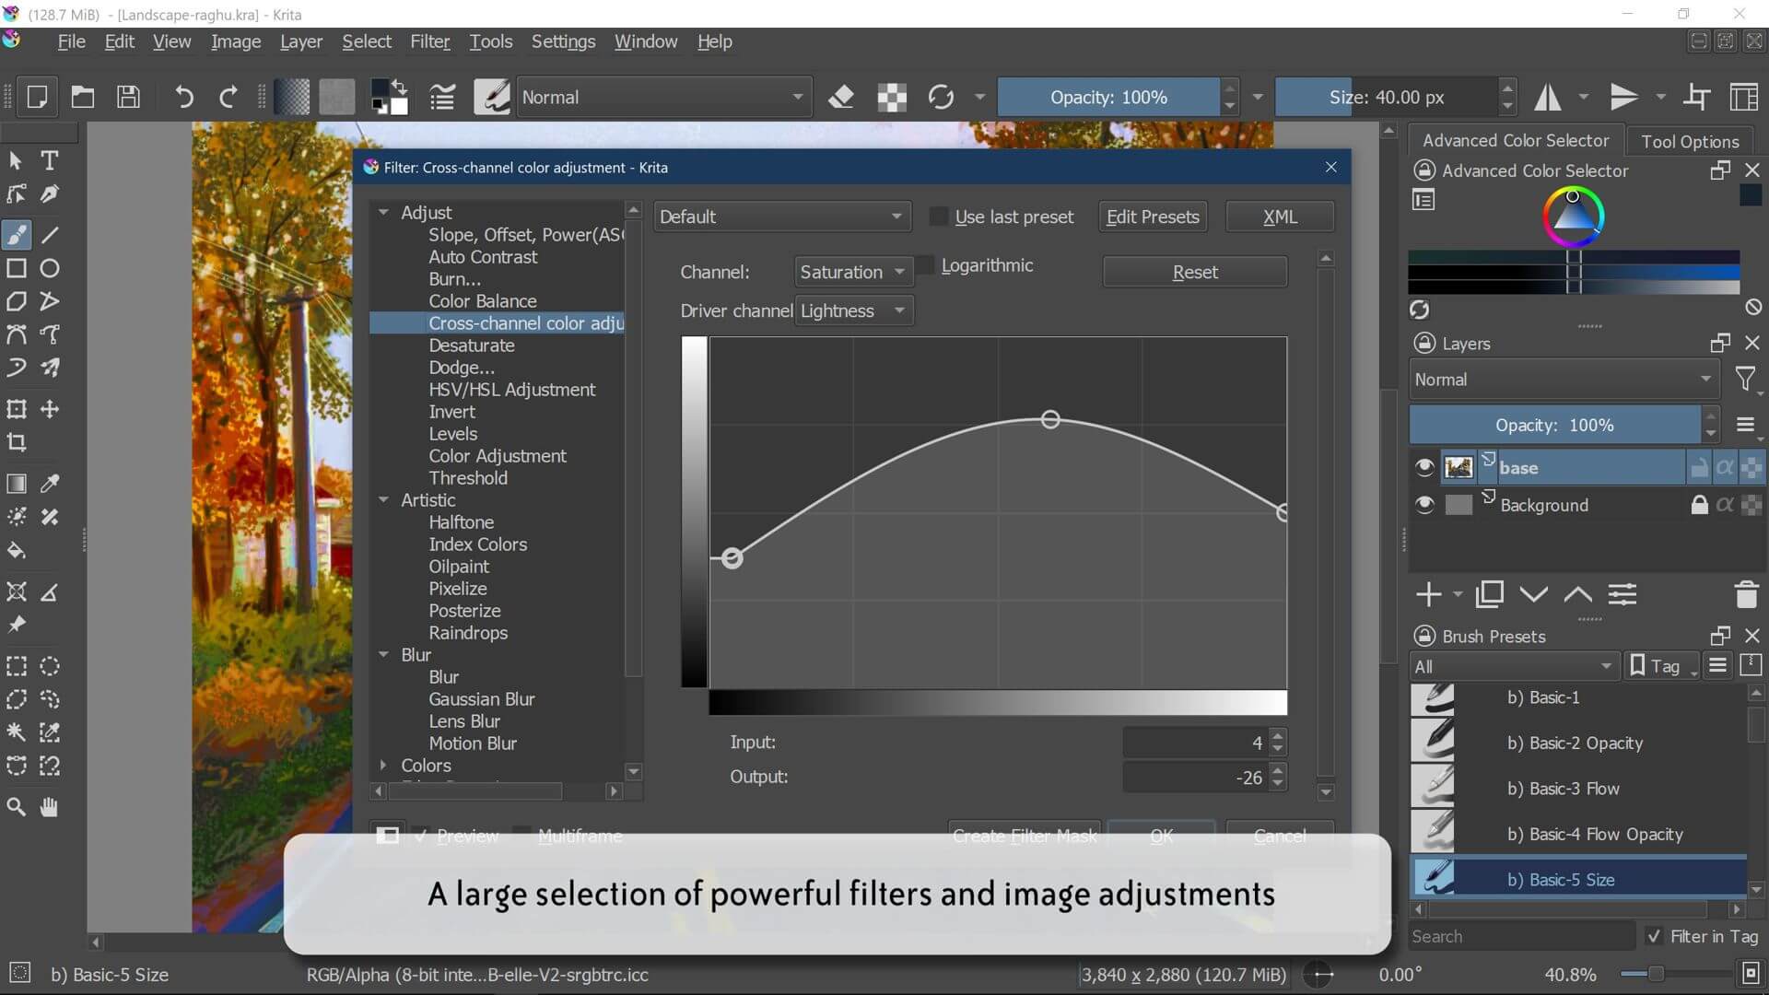Click the Edit Presets button
Viewport: 1769px width, 995px height.
(1152, 217)
